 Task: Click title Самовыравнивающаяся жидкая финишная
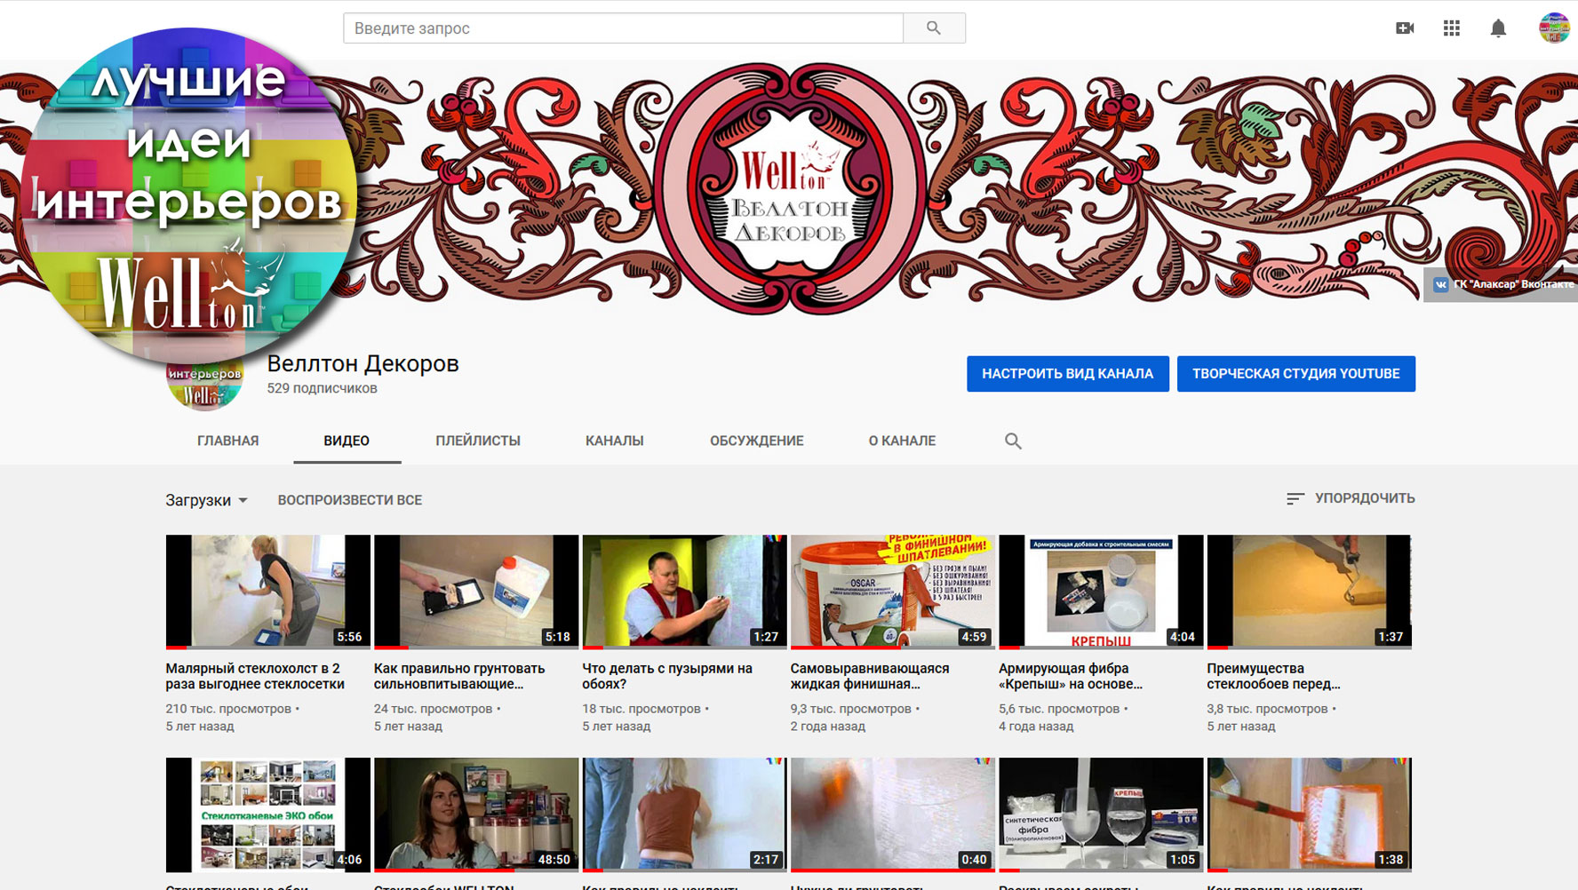(870, 676)
